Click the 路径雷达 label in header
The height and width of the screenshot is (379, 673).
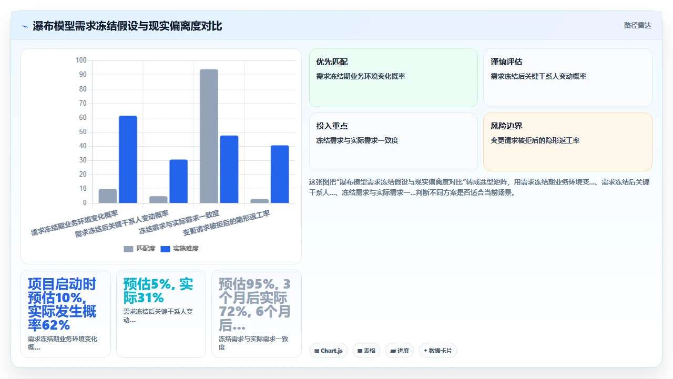coord(637,25)
